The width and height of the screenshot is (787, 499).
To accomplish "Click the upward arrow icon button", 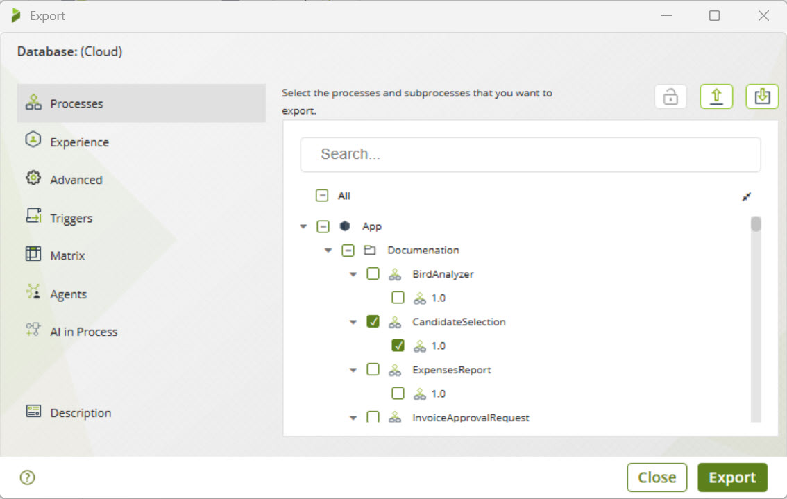I will coord(716,97).
